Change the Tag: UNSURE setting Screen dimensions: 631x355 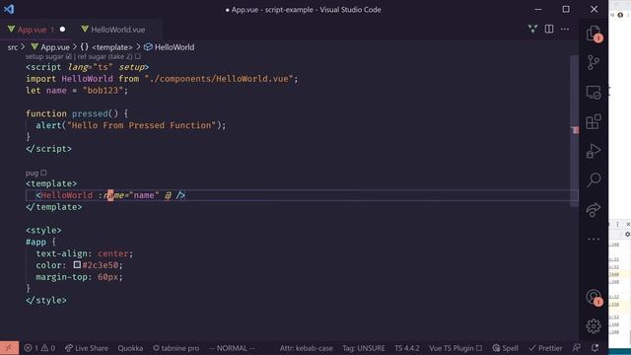coord(364,348)
